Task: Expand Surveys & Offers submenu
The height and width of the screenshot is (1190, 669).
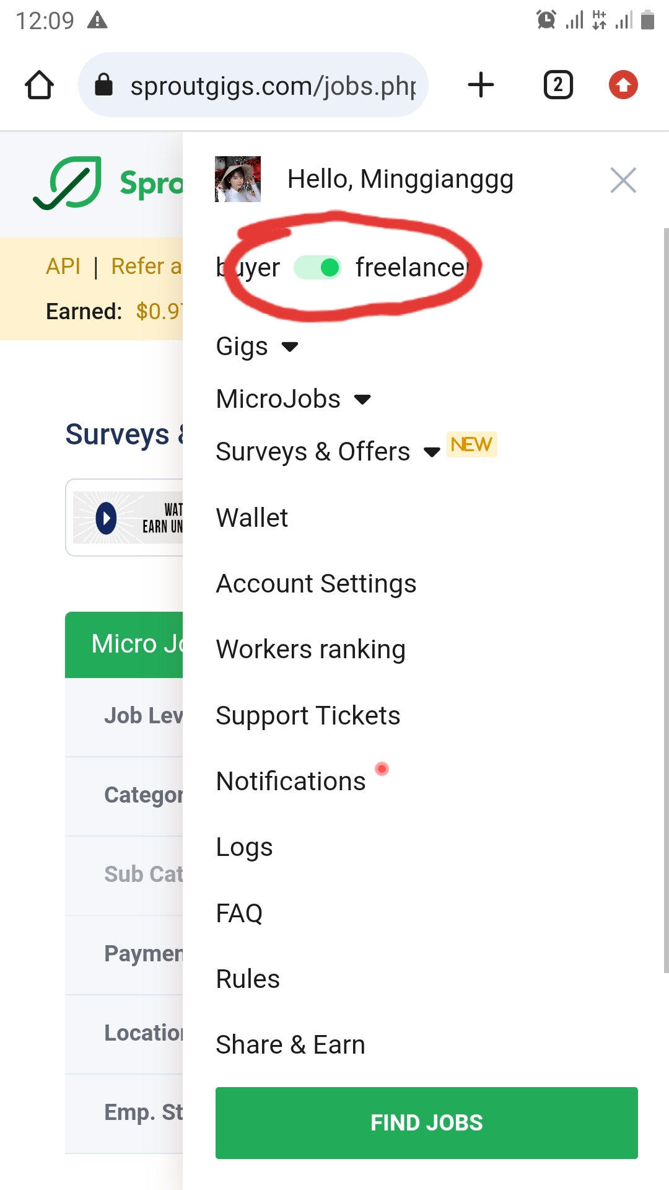Action: coord(327,452)
